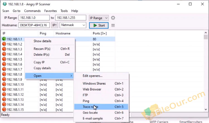Sort by the IP column header
Viewport: 209px width, 123px height.
(x=20, y=33)
